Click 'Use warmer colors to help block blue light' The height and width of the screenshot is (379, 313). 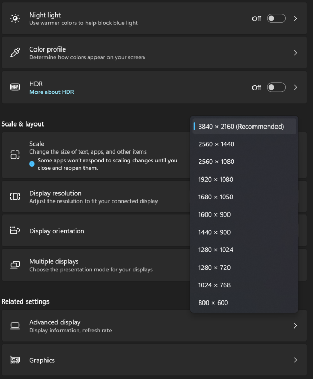tap(83, 23)
